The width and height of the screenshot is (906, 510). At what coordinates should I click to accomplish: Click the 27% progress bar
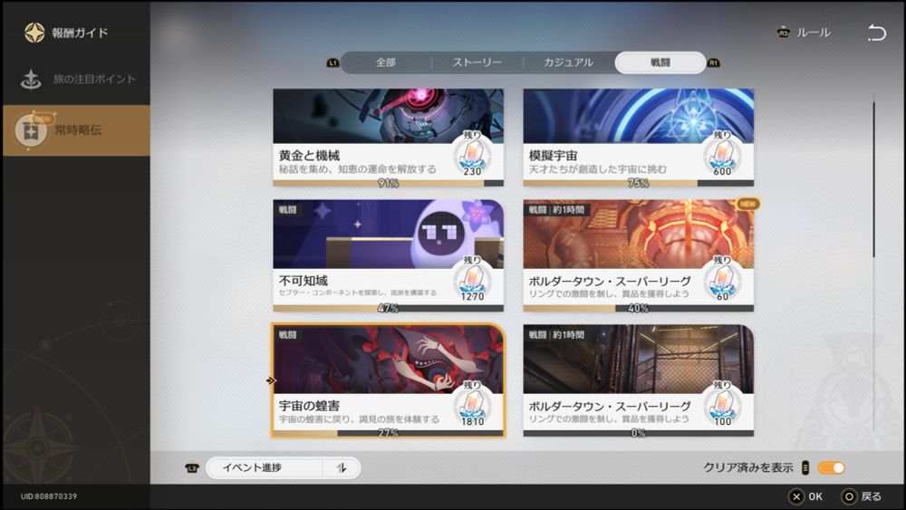[x=388, y=433]
